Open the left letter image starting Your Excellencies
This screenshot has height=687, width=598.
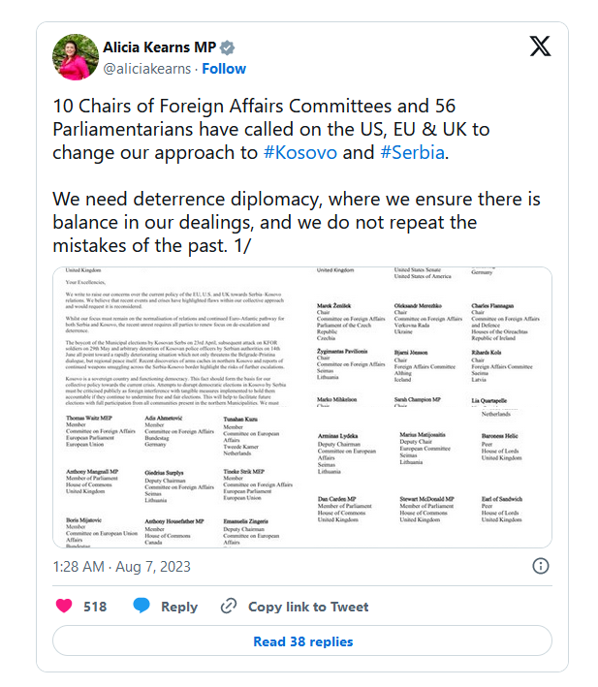[180, 407]
